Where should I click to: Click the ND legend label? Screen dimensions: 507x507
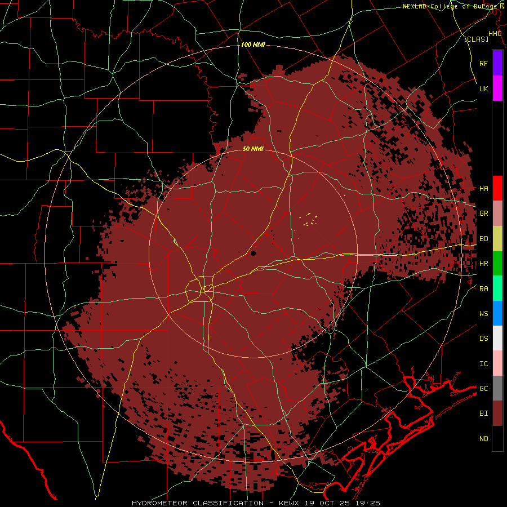[483, 439]
